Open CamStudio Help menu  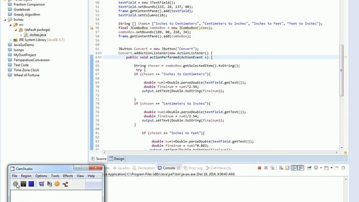coord(91,176)
